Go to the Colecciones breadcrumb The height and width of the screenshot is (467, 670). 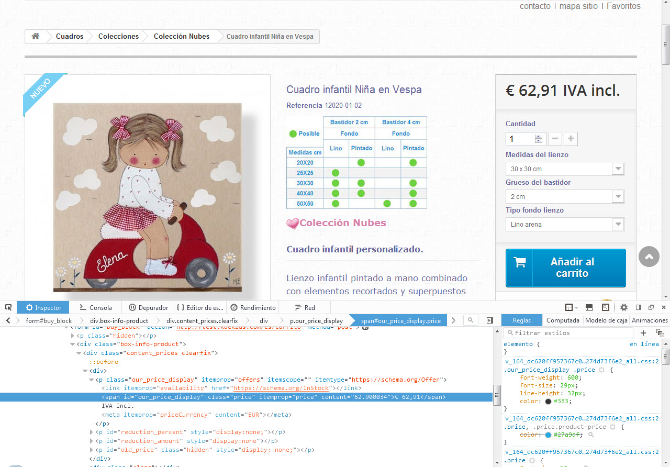[119, 36]
